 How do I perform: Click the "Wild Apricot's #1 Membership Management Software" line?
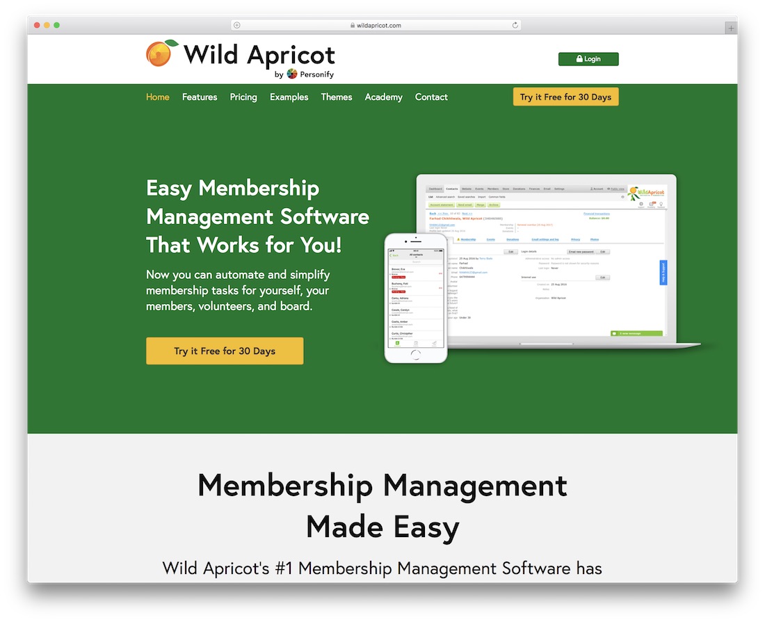point(382,568)
